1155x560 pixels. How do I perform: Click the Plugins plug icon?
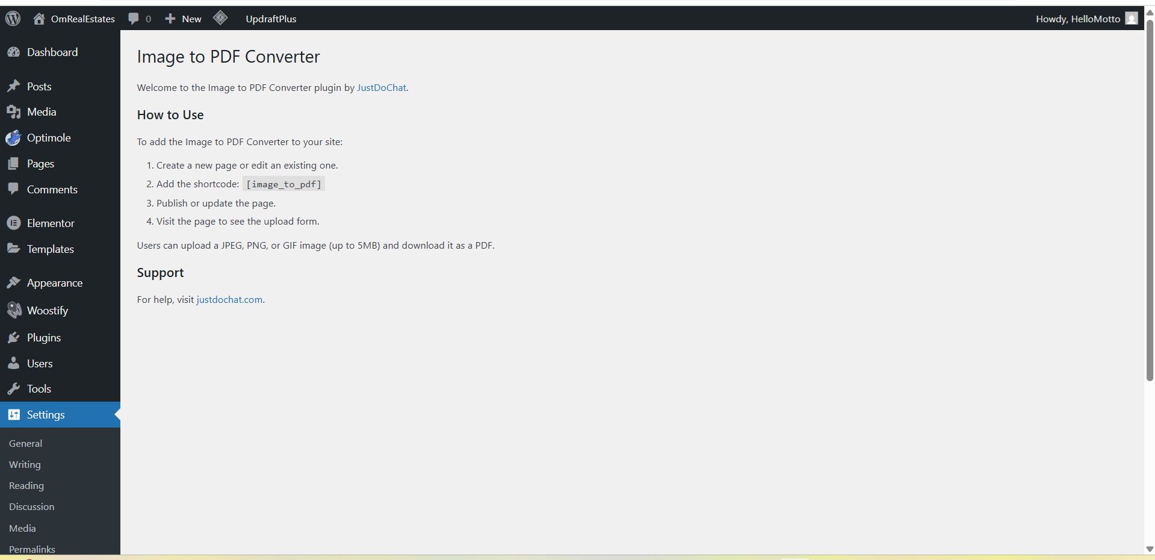tap(14, 338)
